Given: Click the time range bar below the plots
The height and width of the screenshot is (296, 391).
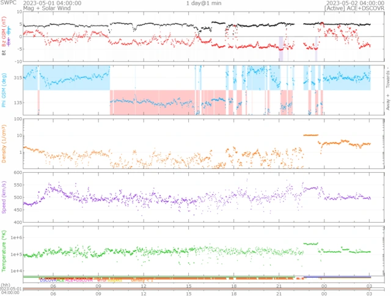Looking at the screenshot, I should click(203, 289).
